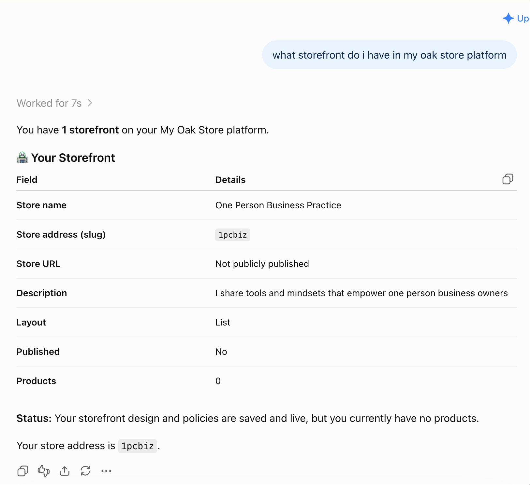Viewport: 530px width, 485px height.
Task: Share the response with the upload arrow icon
Action: click(65, 471)
